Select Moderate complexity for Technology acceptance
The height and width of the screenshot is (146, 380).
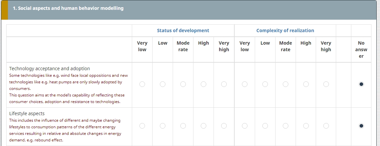pyautogui.click(x=285, y=84)
